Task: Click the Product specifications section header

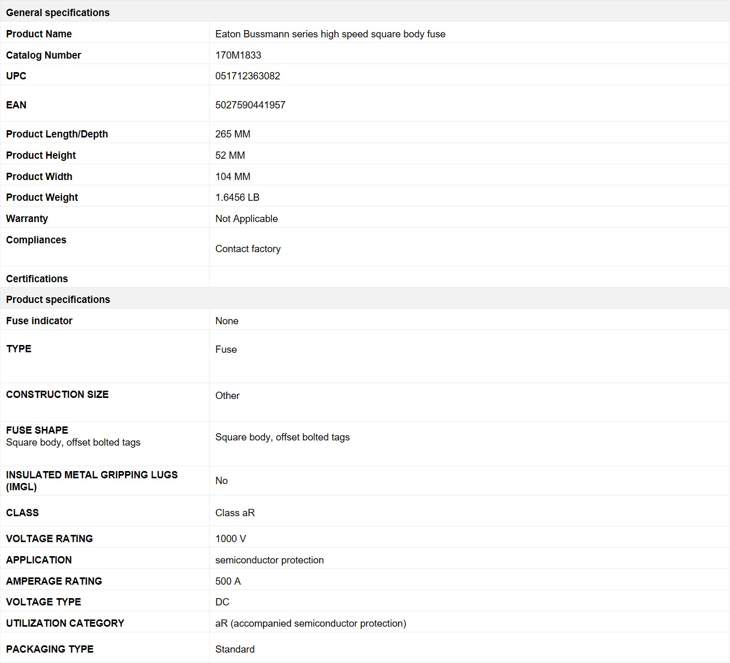Action: 58,299
